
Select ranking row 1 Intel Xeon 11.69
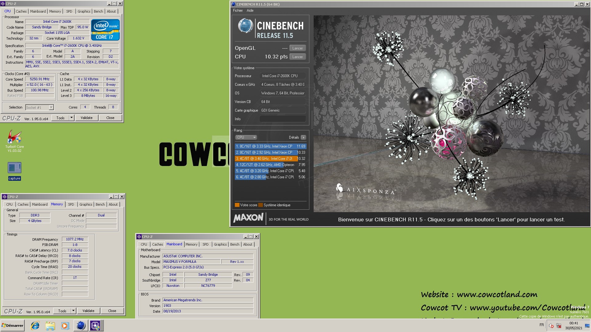[271, 146]
